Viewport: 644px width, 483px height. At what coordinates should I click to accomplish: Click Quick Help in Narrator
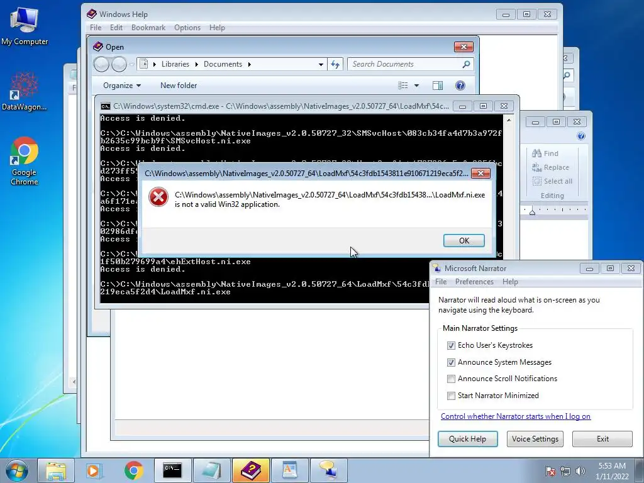(x=467, y=438)
